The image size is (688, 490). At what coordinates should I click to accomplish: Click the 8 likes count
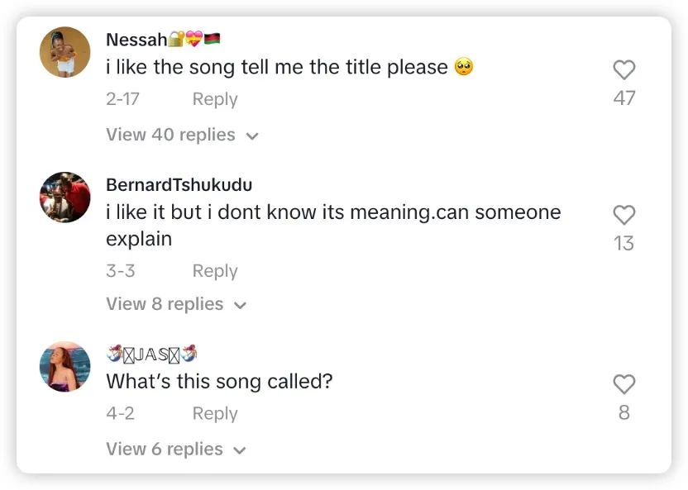pos(624,412)
